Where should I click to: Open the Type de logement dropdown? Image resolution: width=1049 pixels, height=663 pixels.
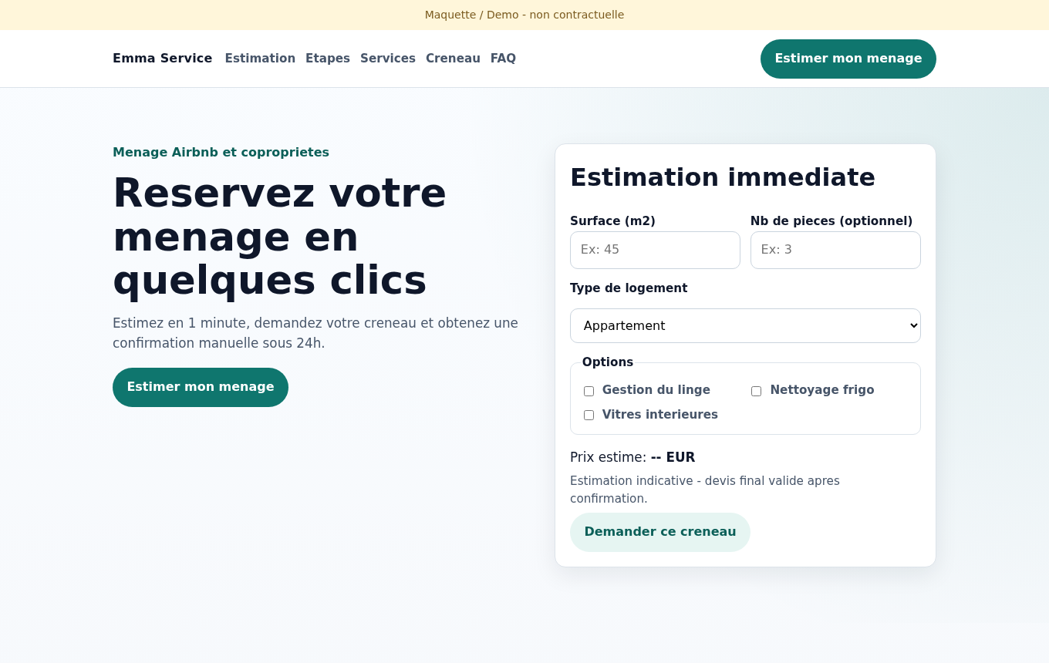tap(745, 325)
